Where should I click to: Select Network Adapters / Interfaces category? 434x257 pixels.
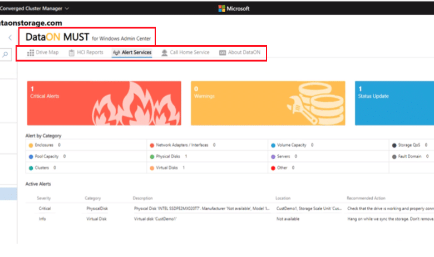(x=182, y=145)
